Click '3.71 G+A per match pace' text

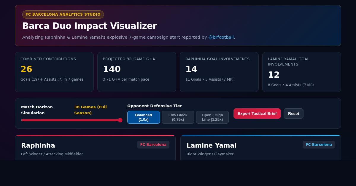coord(126,79)
